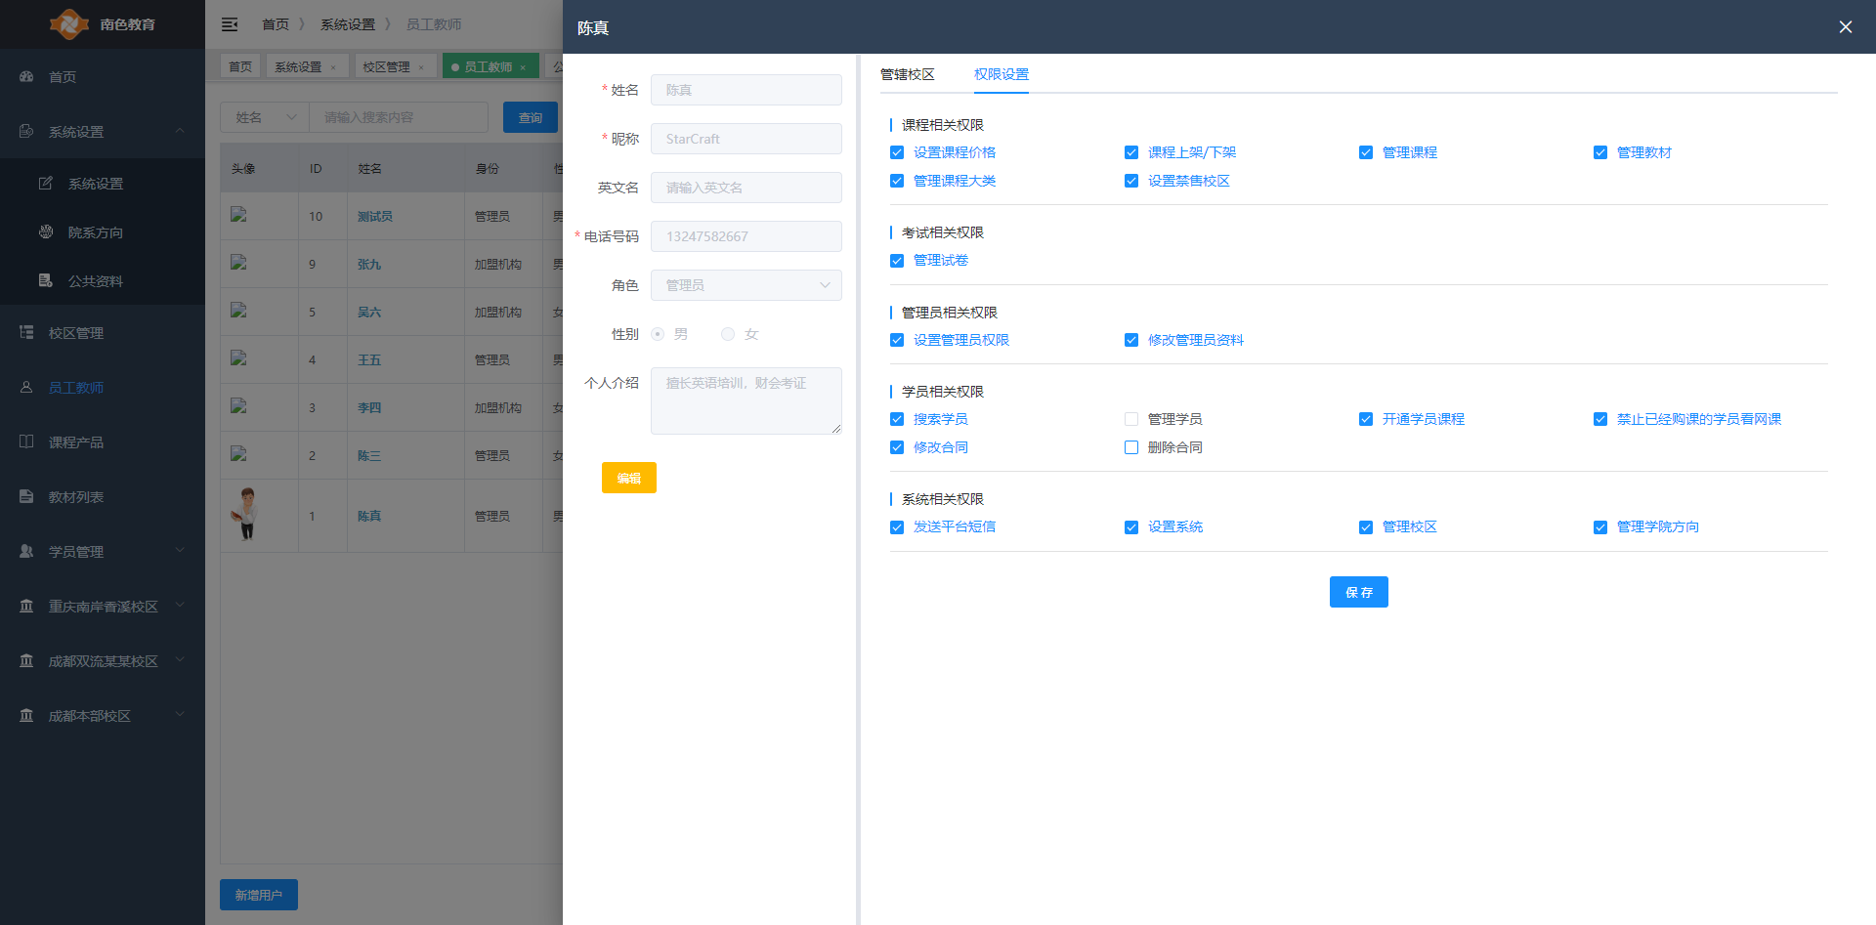Expand the 重庆南岸香溪校区 sidebar menu

click(103, 606)
